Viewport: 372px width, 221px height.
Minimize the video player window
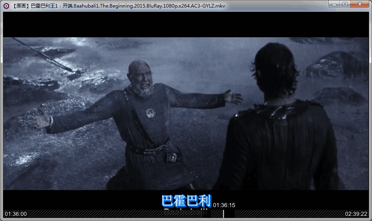click(334, 4)
